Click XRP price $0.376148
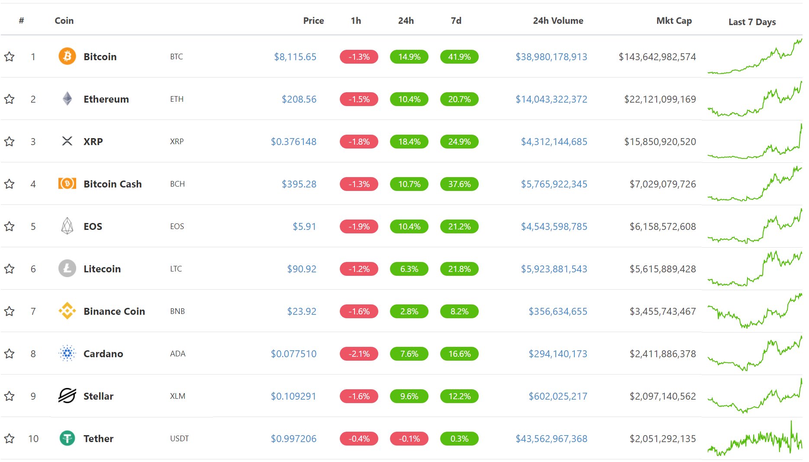Image resolution: width=809 pixels, height=462 pixels. (x=293, y=141)
